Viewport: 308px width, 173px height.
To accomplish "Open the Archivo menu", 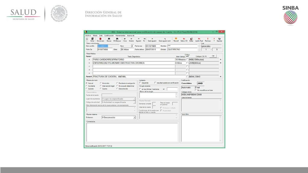I will (88, 36).
